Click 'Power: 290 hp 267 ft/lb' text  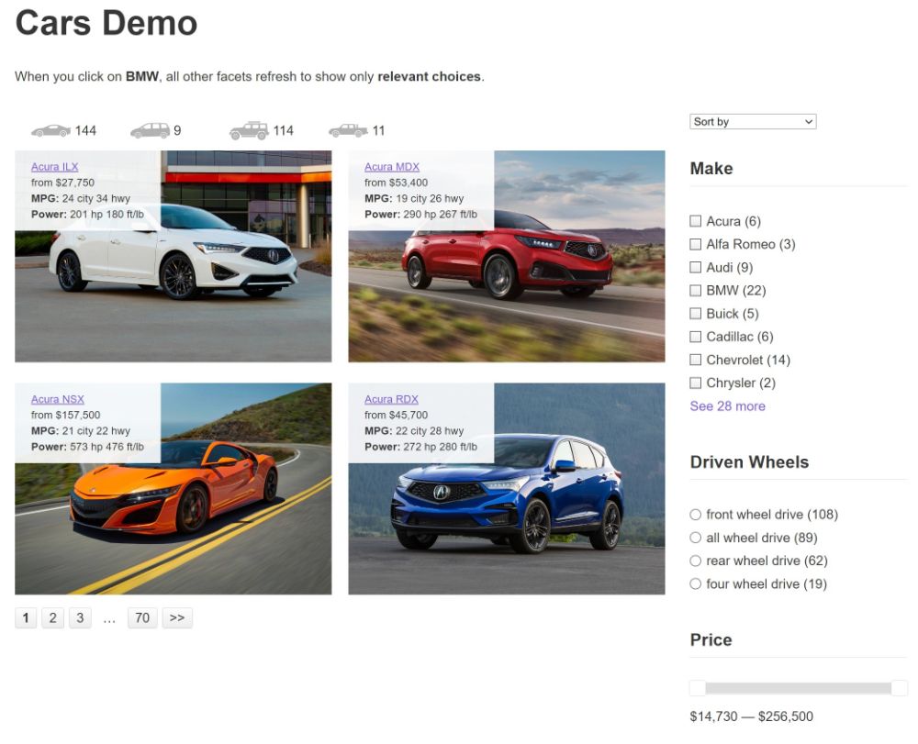pos(420,214)
